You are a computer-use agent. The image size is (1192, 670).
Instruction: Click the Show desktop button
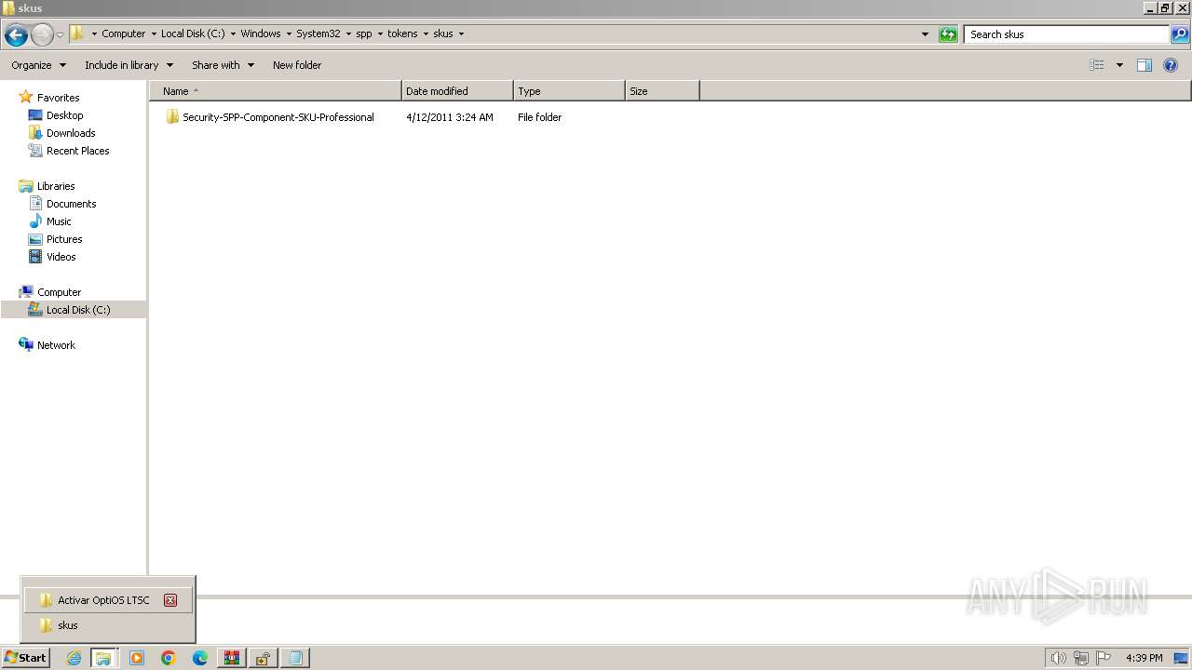[x=1182, y=658]
